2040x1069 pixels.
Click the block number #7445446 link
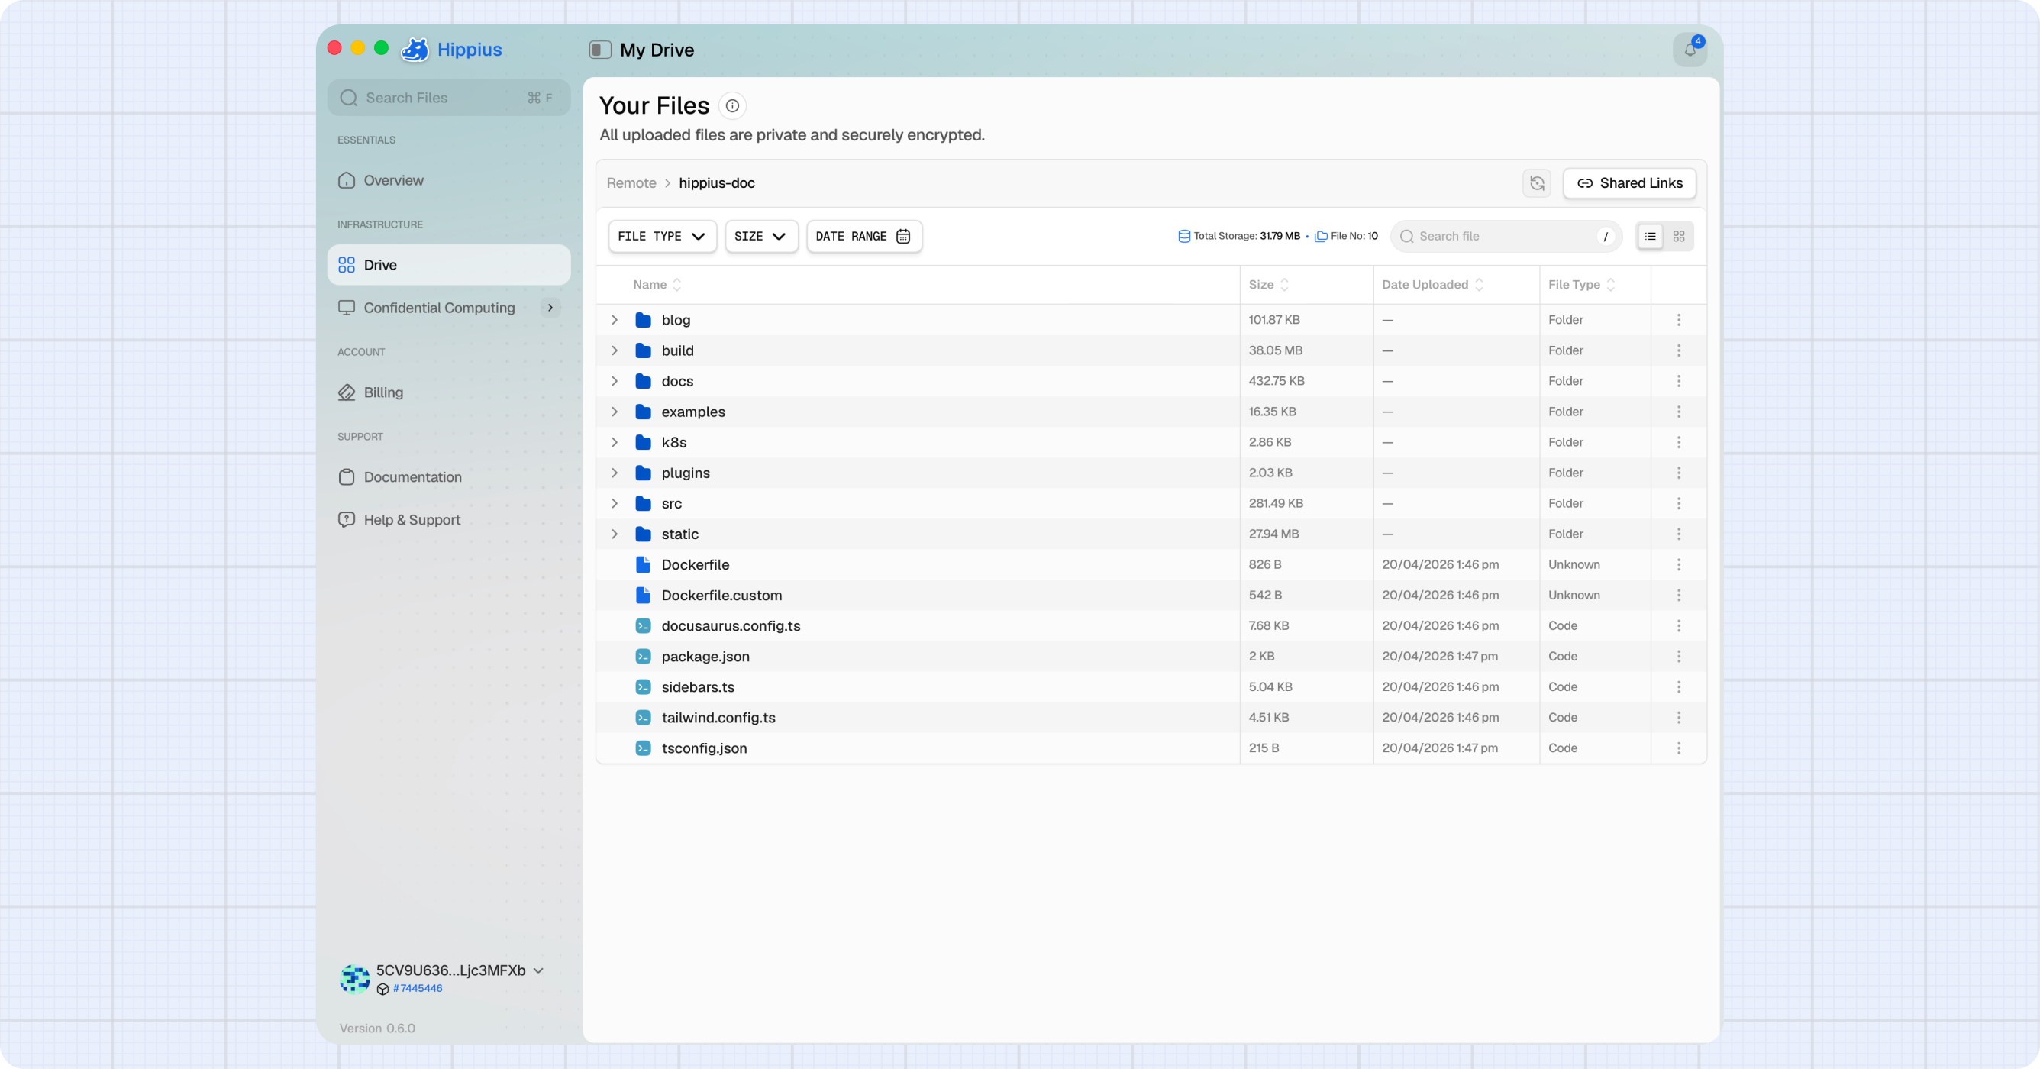coord(418,988)
